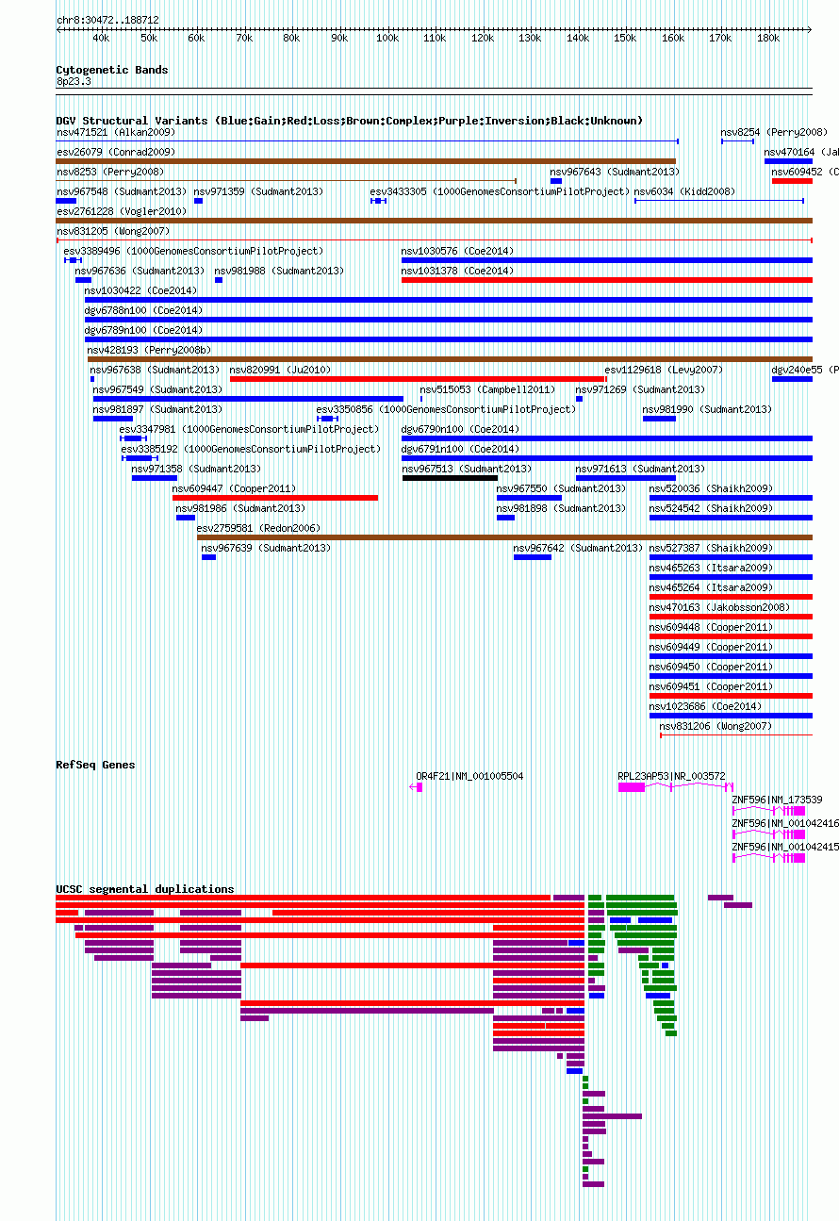Select nsv831205 (Wong2007) label
The width and height of the screenshot is (839, 1221).
coord(113,232)
